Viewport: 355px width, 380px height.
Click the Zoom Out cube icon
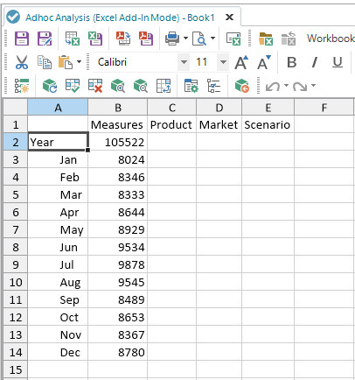[141, 86]
